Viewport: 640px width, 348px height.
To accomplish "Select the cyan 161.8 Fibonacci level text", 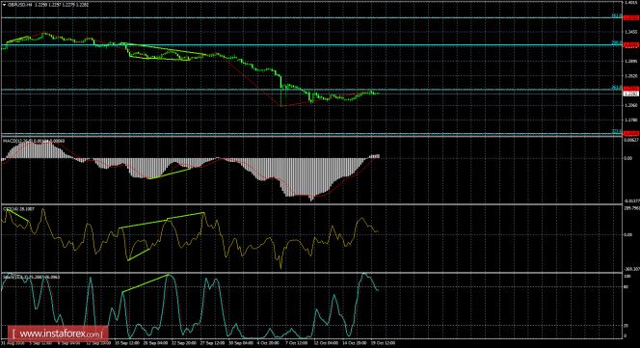I will click(x=617, y=15).
